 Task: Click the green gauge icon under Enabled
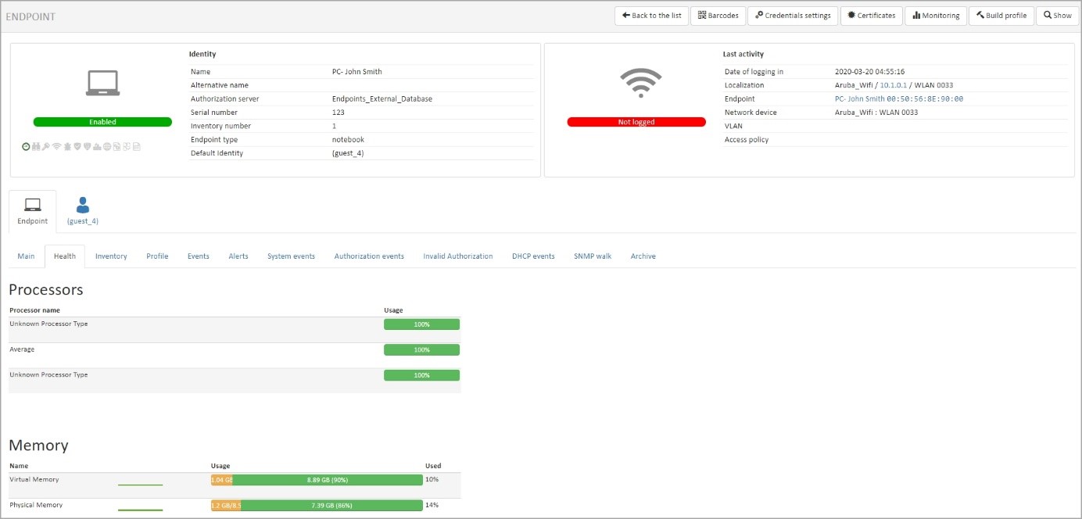26,146
